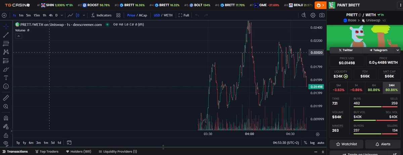403x155 pixels.
Task: Select the 24H price change period
Action: click(392, 87)
